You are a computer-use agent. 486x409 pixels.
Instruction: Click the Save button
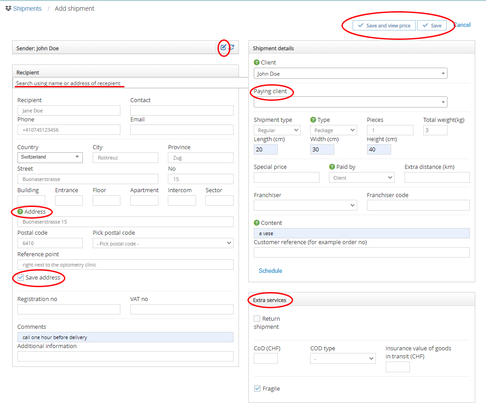pos(432,26)
